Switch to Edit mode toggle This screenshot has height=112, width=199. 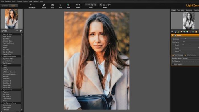point(13,5)
